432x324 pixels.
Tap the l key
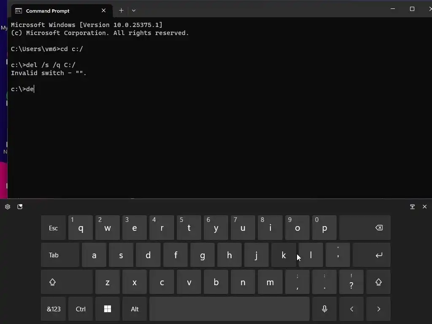coord(311,255)
